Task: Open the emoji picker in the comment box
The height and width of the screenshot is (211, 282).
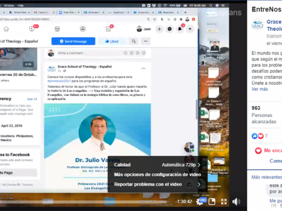Action: click(x=126, y=53)
